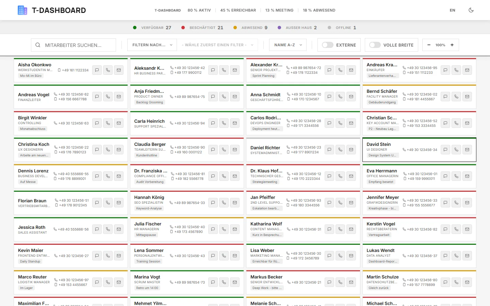Viewport: 490px width, 306px height.
Task: Filter by Offline status
Action: pyautogui.click(x=342, y=28)
